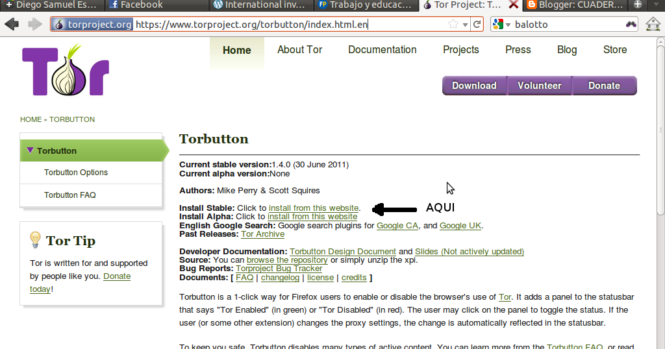Open the Blog navigation item
This screenshot has height=349, width=665.
pos(566,49)
